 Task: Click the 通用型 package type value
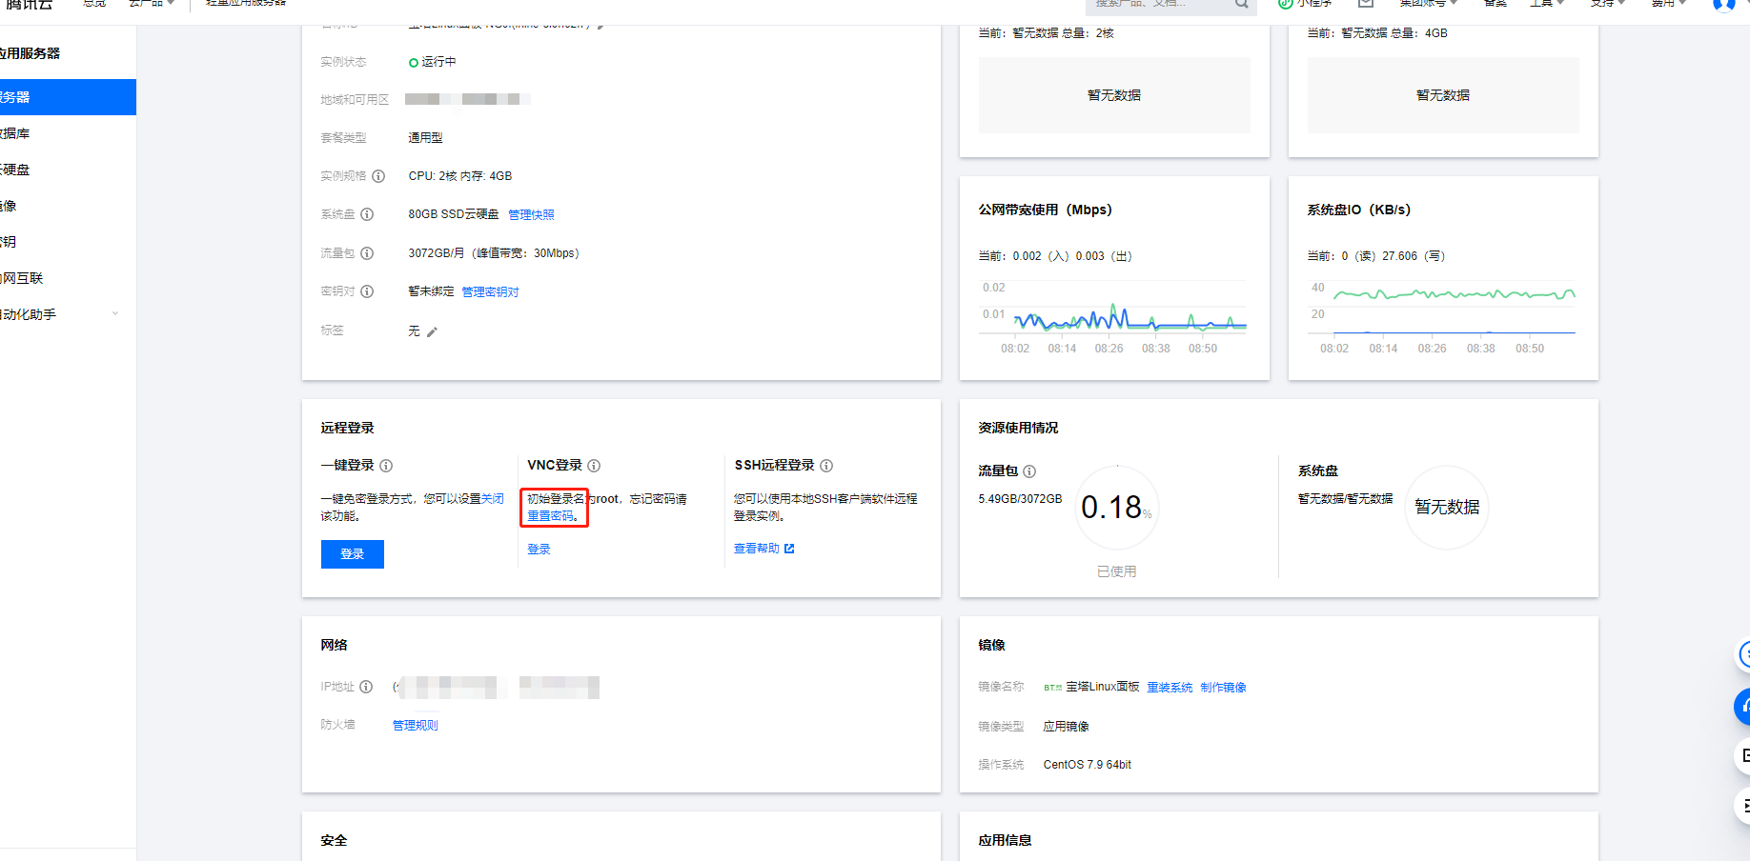(425, 138)
